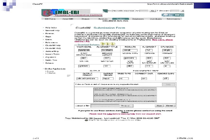The width and height of the screenshot is (210, 140).
Task: Click the Upload a file path field
Action: 105,106
